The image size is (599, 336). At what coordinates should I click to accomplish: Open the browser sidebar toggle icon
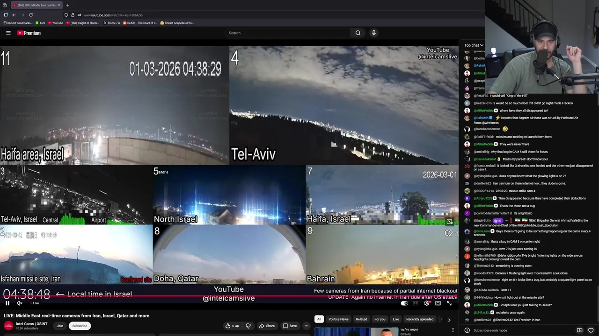6,15
